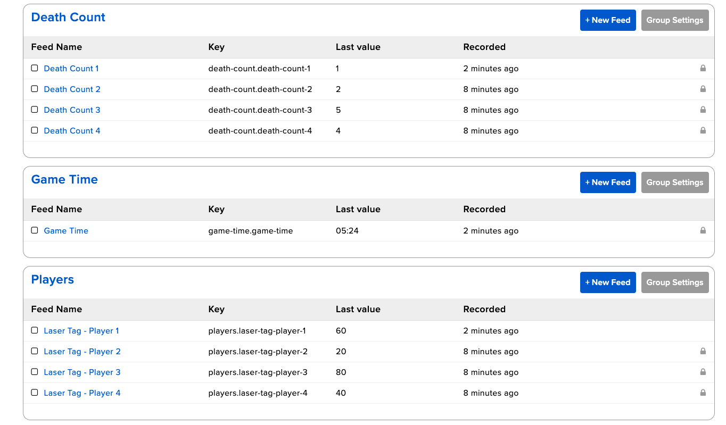Click lock icon for Laser Tag Player 4

(703, 393)
